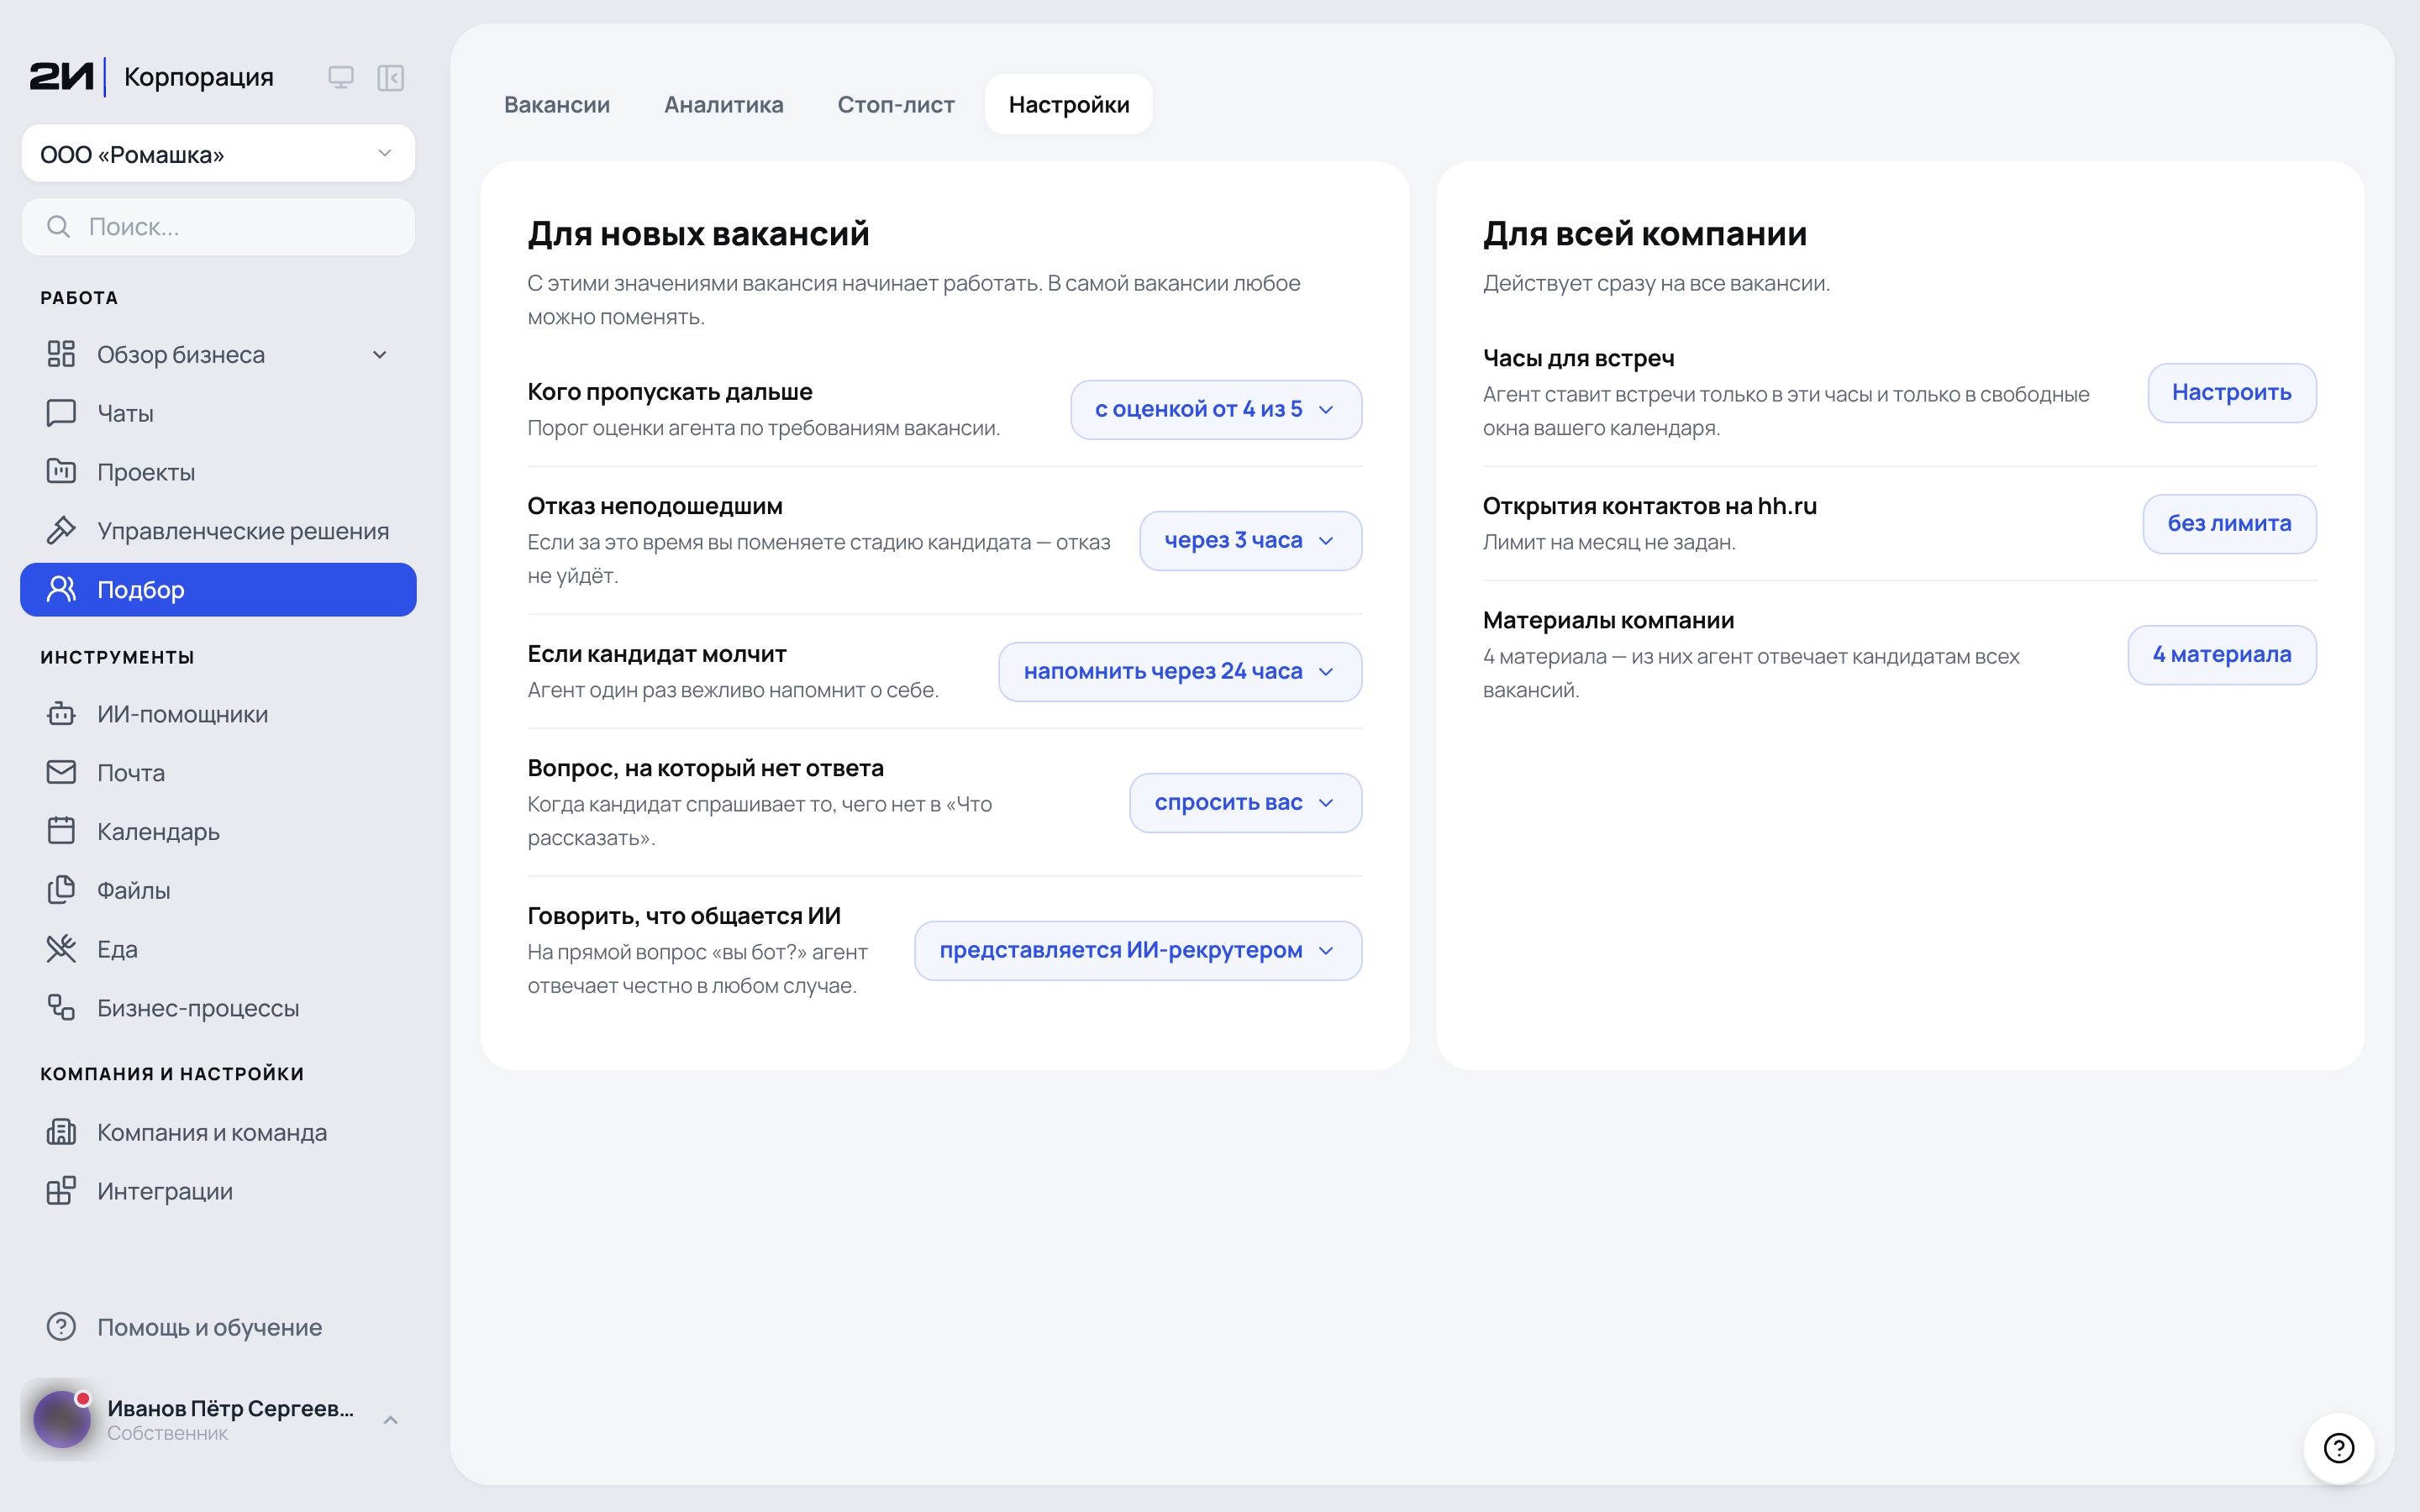The height and width of the screenshot is (1512, 2420).
Task: Click the 'Материалы компании' label
Action: pos(1608,620)
